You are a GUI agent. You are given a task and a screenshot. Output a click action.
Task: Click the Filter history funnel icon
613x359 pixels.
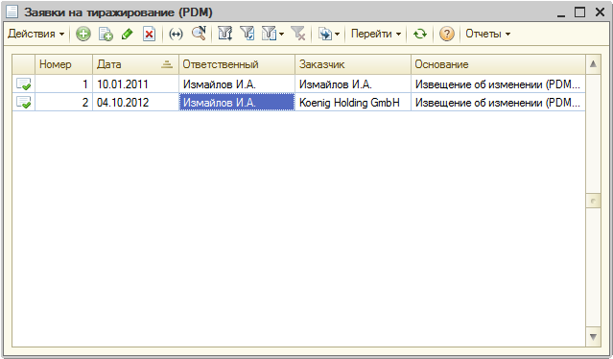[269, 34]
